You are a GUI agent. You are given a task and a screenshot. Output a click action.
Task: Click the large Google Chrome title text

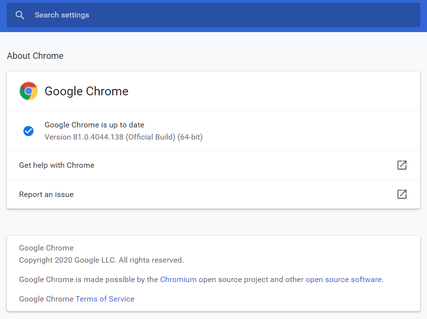click(87, 91)
